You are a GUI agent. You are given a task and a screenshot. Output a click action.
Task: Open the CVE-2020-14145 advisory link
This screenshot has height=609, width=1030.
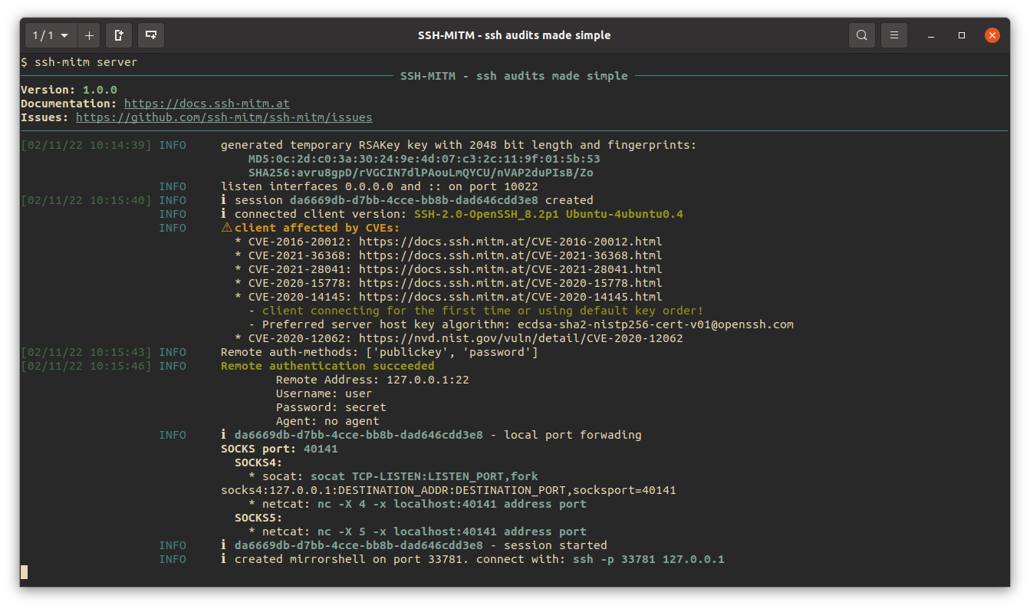click(x=511, y=296)
